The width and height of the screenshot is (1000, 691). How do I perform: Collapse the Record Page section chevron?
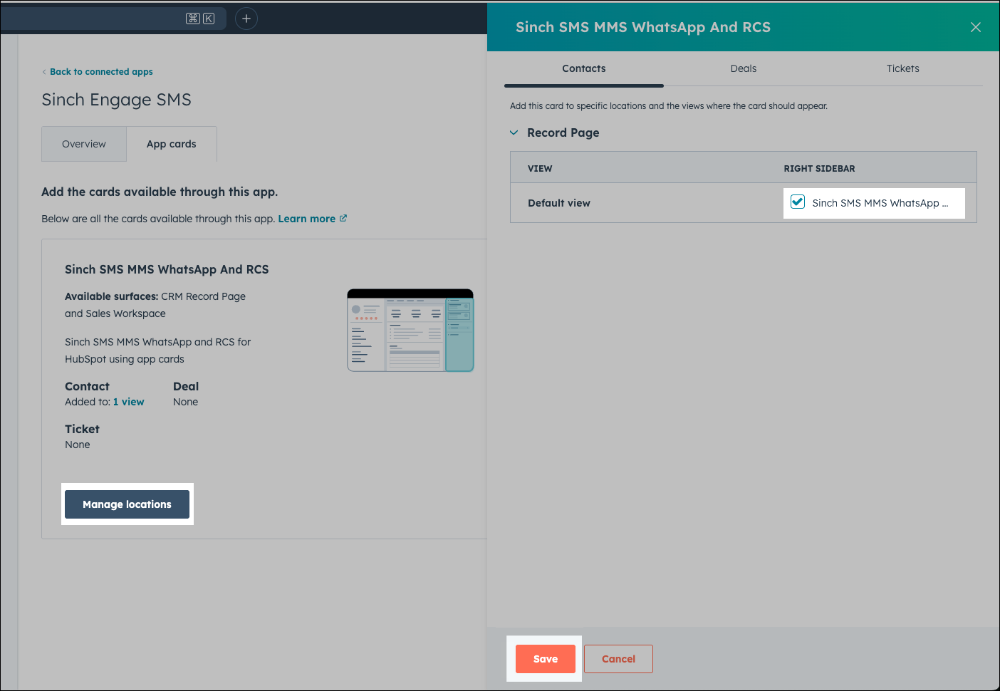coord(514,133)
